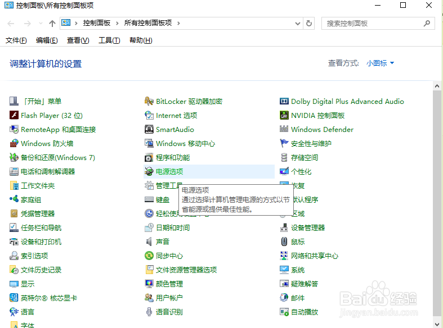Open the 电话和调制解调器 link
Screen dimensions: 443x328
pos(48,172)
